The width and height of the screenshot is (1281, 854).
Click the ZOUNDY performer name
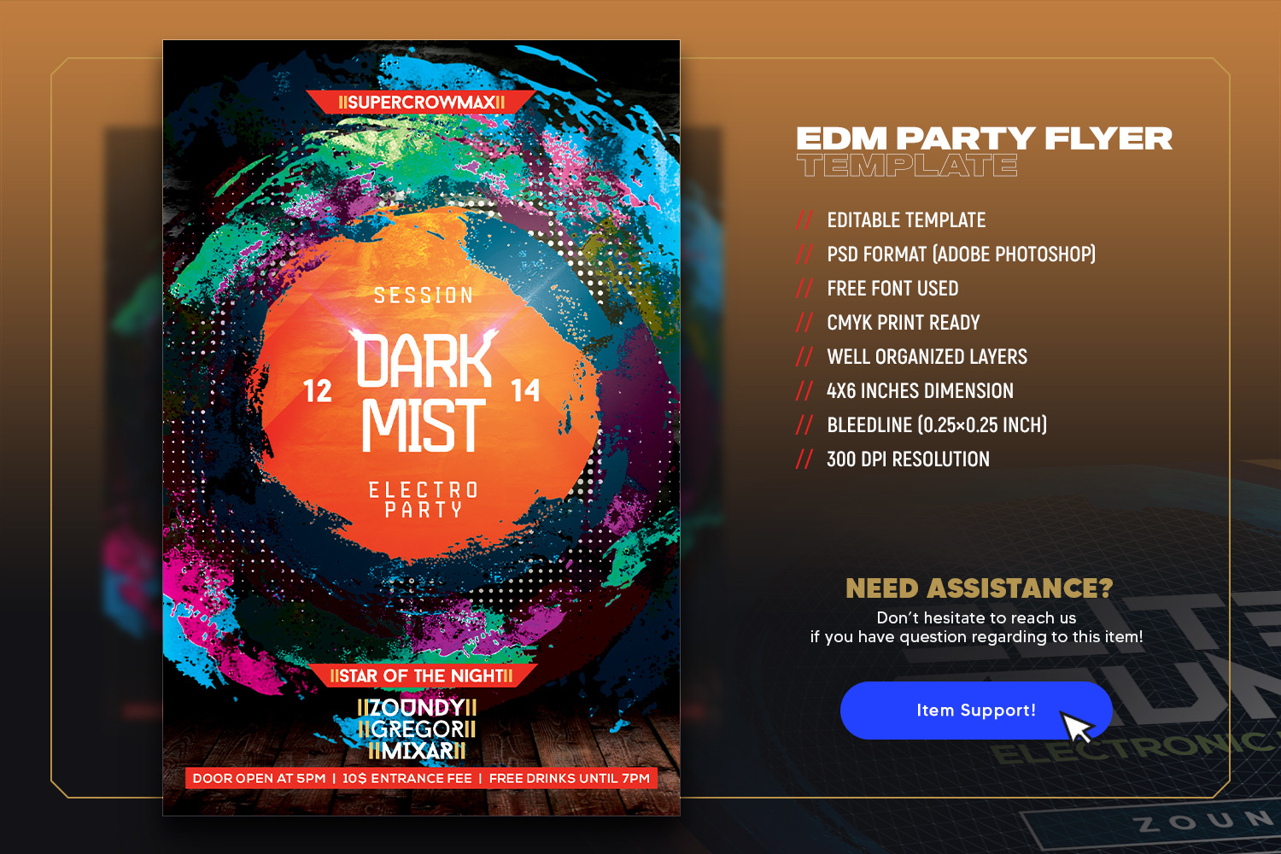pyautogui.click(x=417, y=707)
